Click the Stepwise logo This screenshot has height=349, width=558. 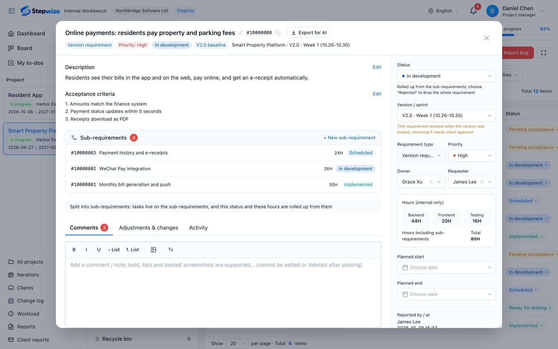40,11
